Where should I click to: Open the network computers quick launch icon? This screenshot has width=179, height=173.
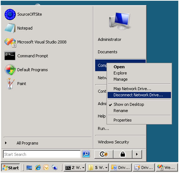click(x=55, y=168)
